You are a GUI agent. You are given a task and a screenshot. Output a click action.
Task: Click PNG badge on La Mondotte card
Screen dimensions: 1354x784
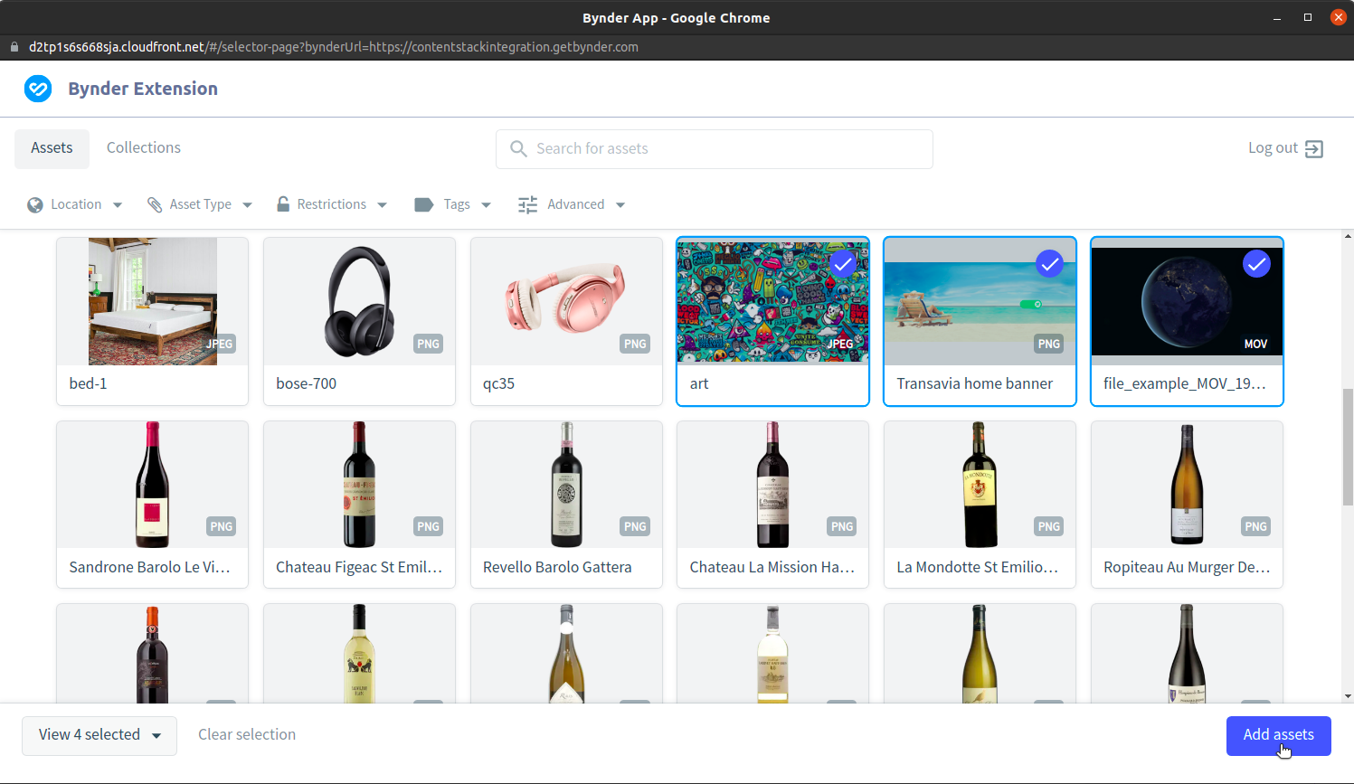click(1048, 526)
